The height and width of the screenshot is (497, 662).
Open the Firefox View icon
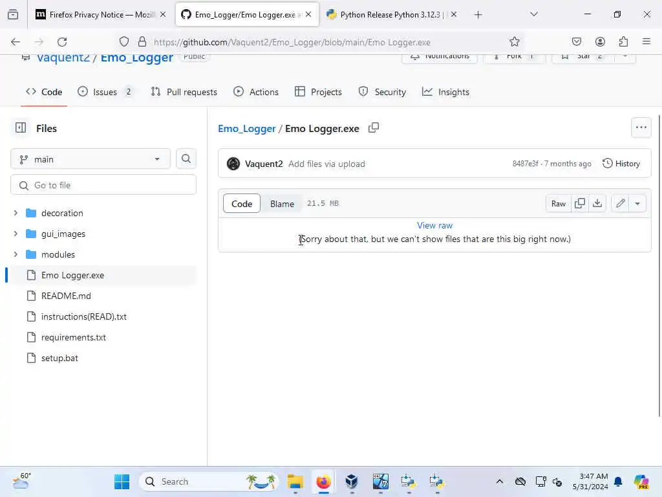tap(13, 15)
